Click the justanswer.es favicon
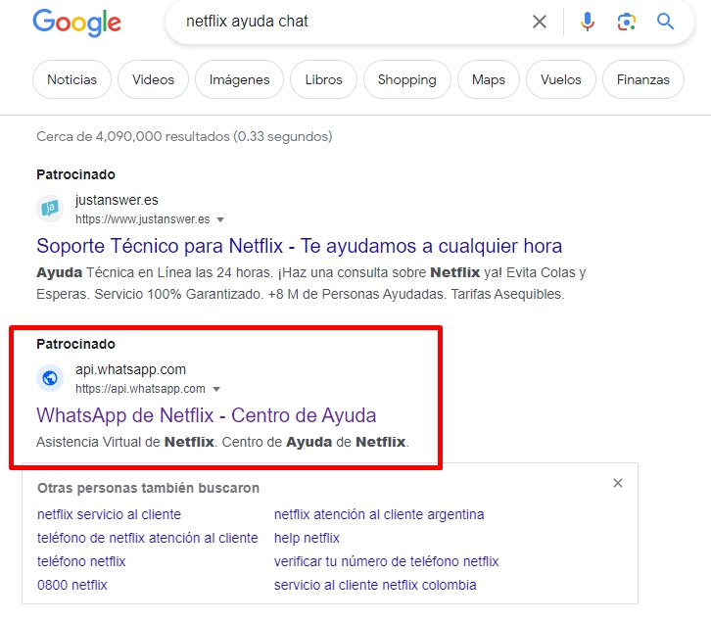 point(50,209)
